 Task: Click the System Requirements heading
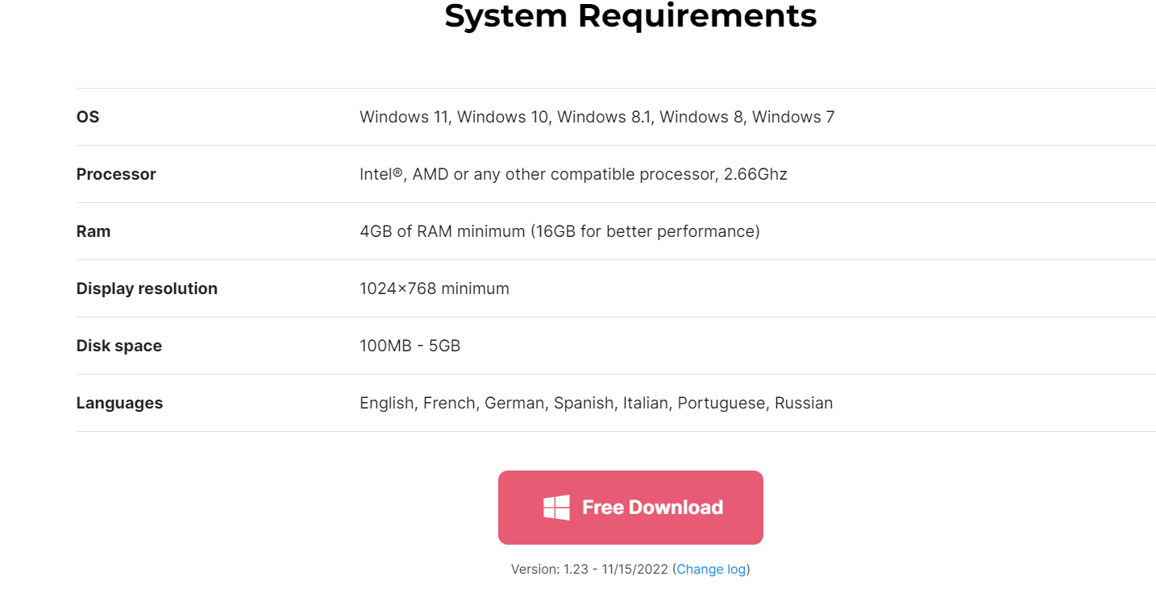point(630,15)
